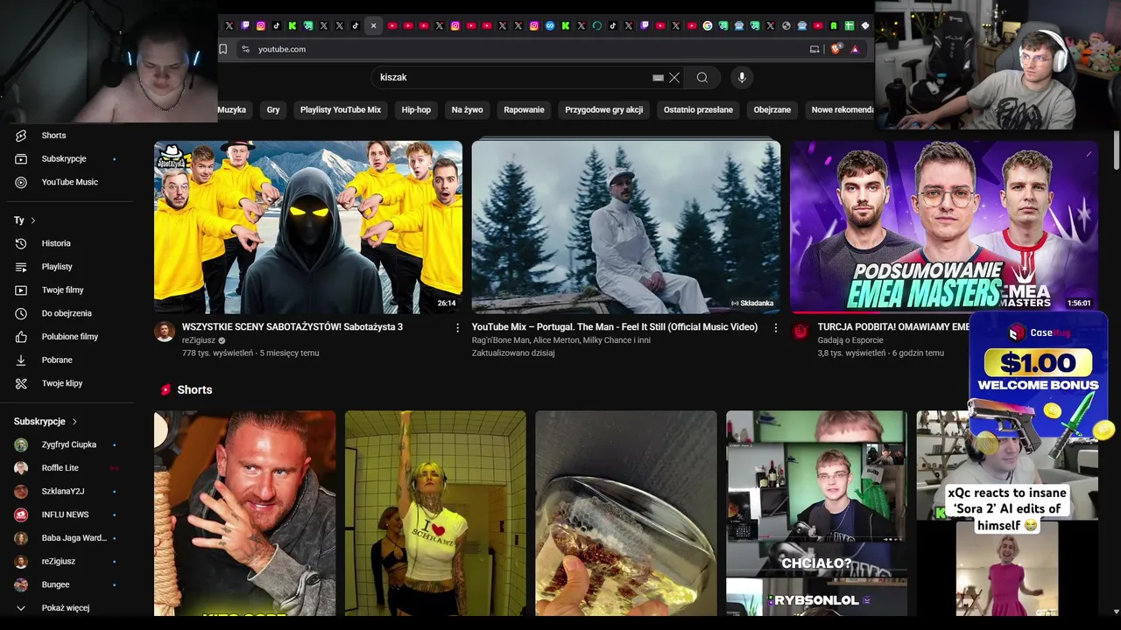The image size is (1121, 630).
Task: Select the Hip-hop filter chip
Action: (x=416, y=109)
